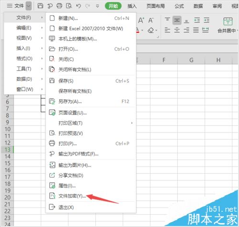Select row 20 header
The image size is (239, 227).
coord(7,198)
